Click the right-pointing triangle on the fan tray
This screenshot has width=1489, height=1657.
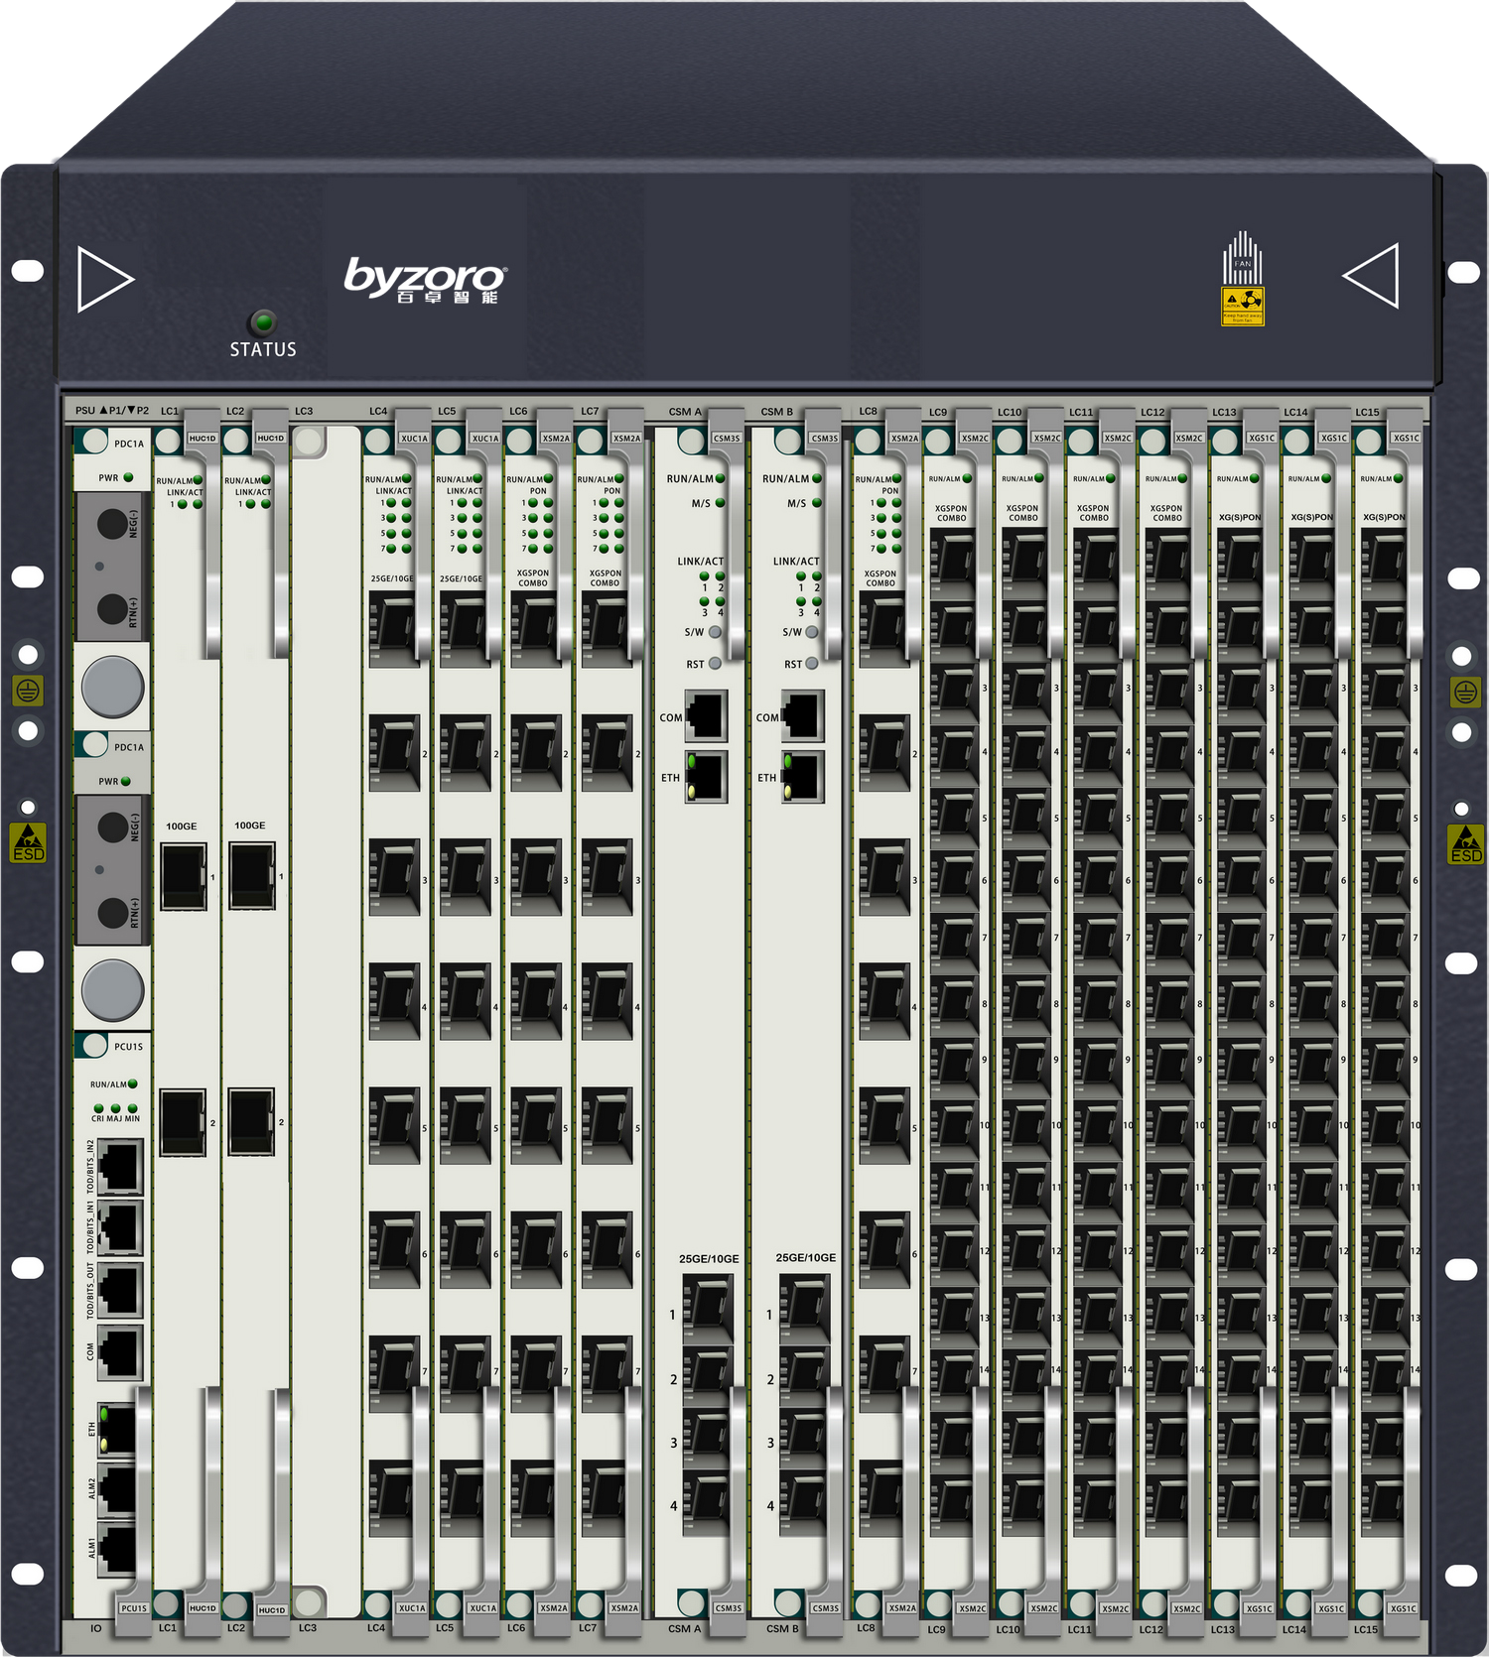click(105, 280)
